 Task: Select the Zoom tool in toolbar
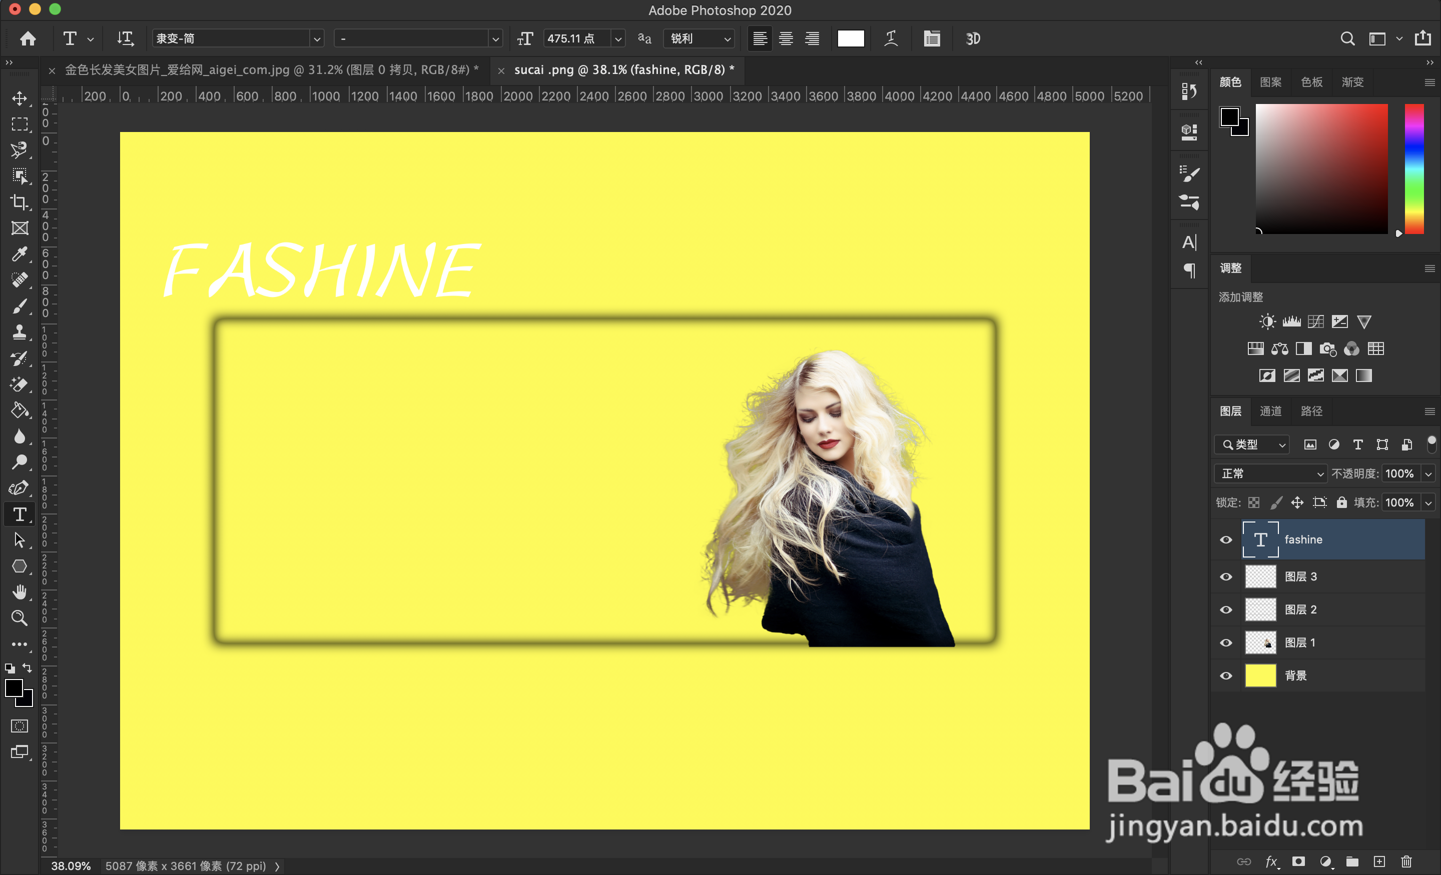[20, 618]
